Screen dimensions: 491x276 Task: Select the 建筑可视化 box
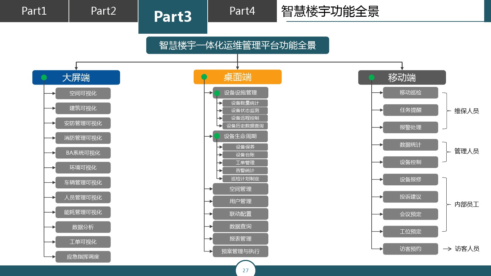[x=83, y=108]
